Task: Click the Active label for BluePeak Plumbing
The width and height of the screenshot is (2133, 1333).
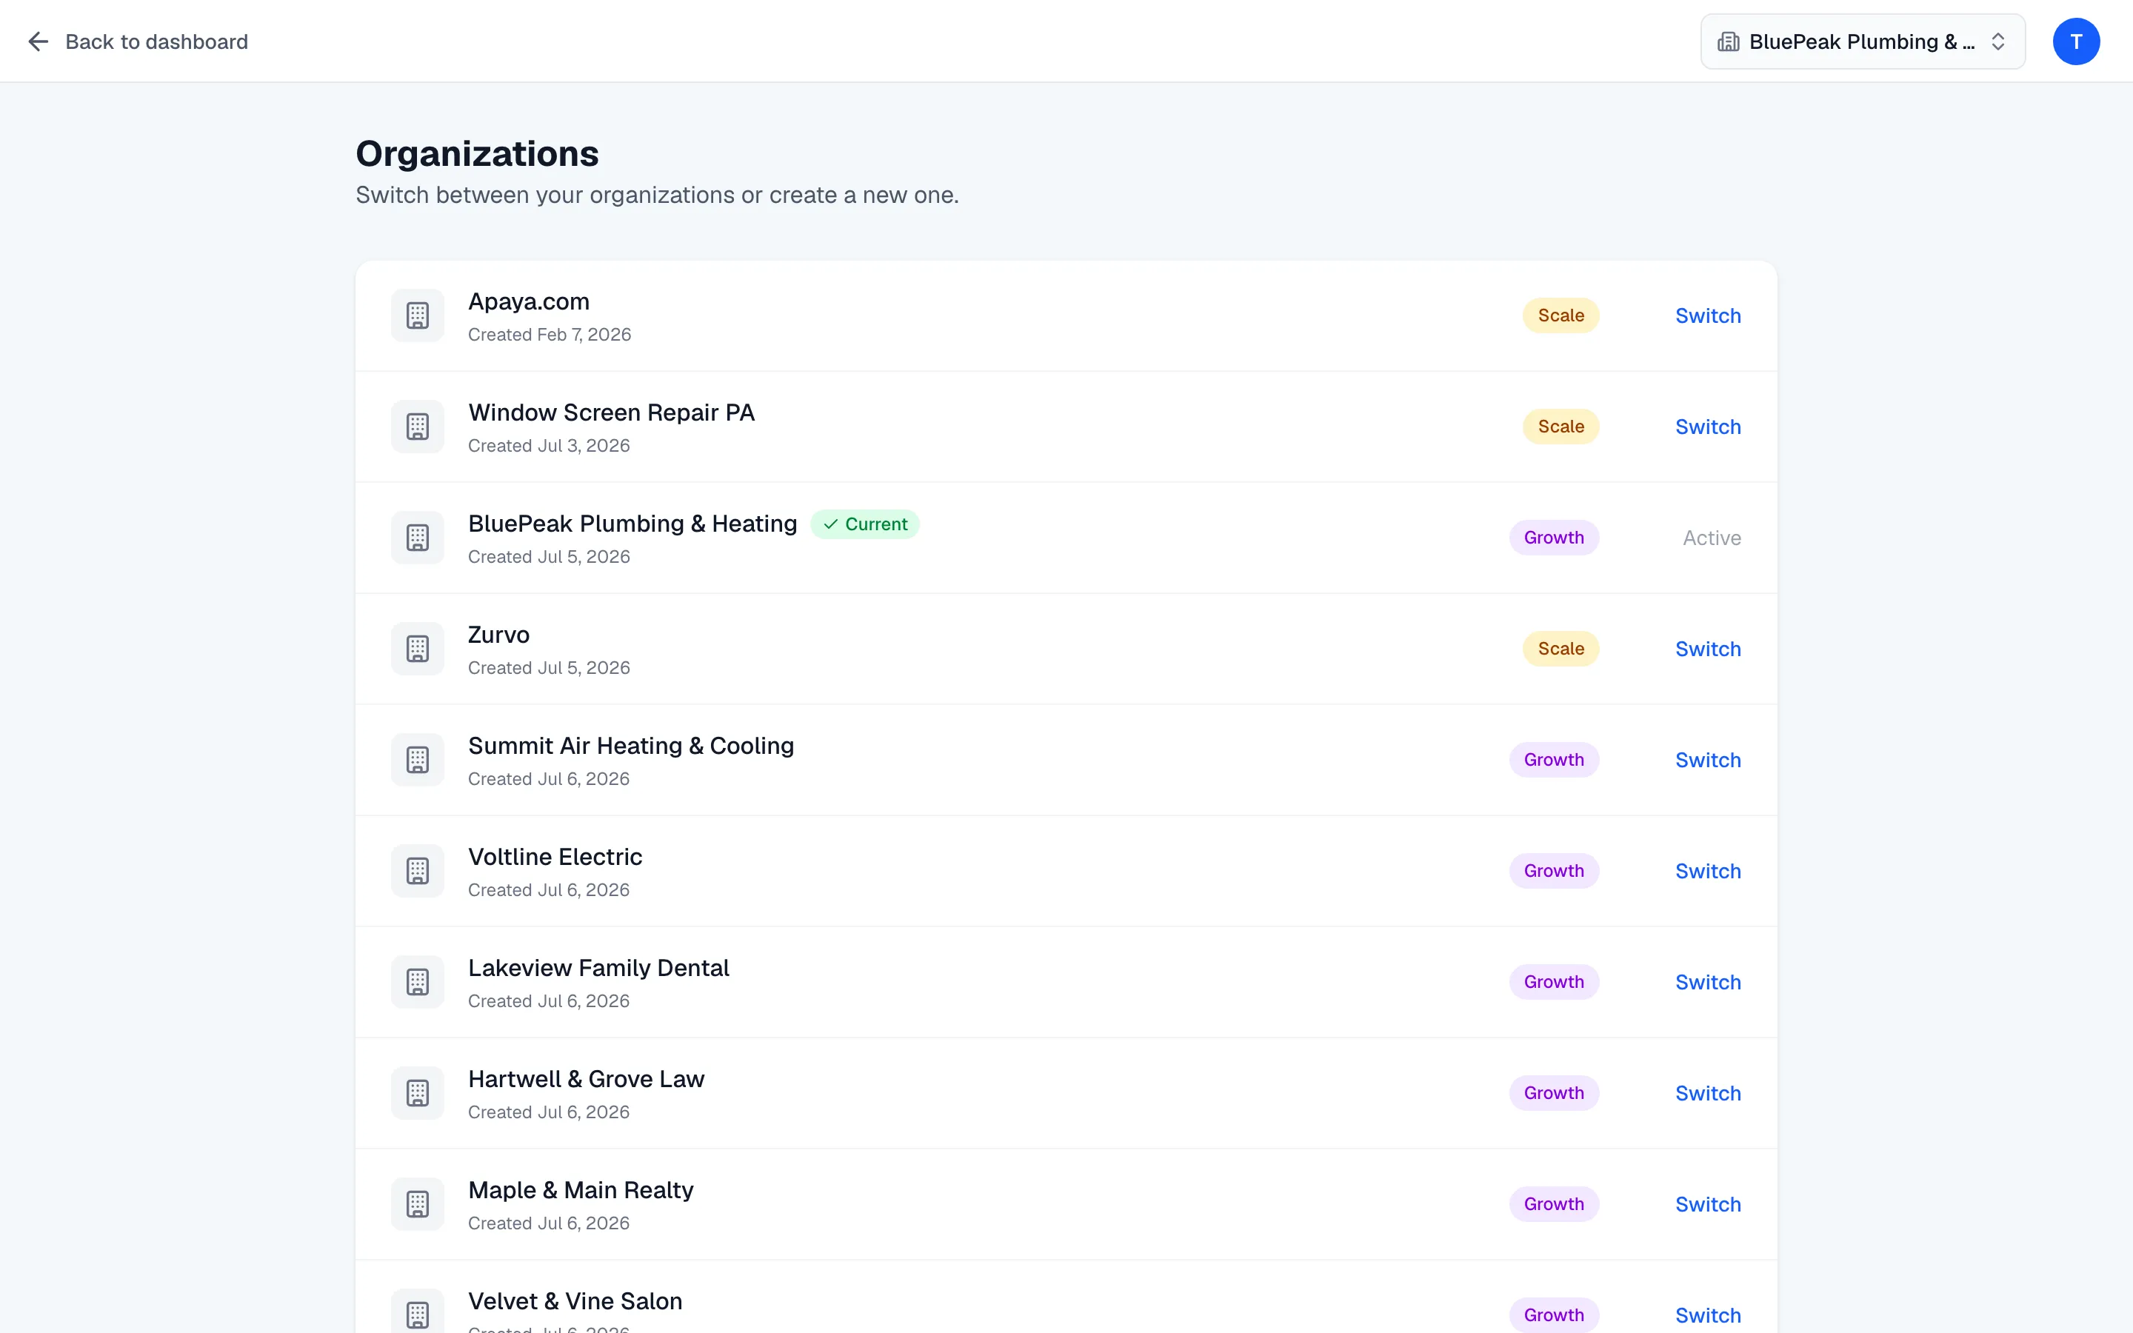Action: coord(1712,538)
